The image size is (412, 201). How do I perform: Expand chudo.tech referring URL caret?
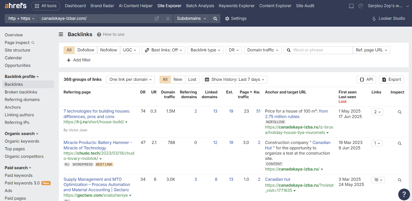point(101,159)
